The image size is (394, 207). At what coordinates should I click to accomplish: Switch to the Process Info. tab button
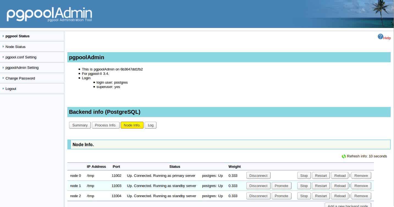point(106,125)
